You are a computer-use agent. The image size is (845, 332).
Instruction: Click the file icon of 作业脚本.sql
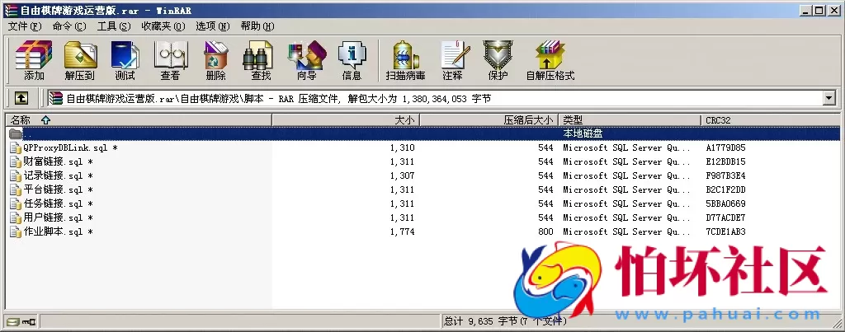coord(15,231)
